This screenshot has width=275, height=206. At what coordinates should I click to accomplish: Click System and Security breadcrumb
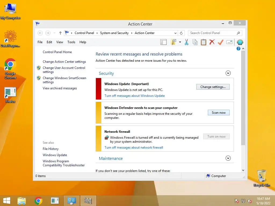pos(114,33)
